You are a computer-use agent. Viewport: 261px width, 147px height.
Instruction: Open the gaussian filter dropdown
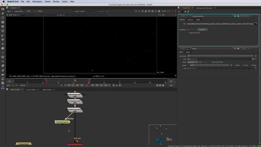(192, 62)
